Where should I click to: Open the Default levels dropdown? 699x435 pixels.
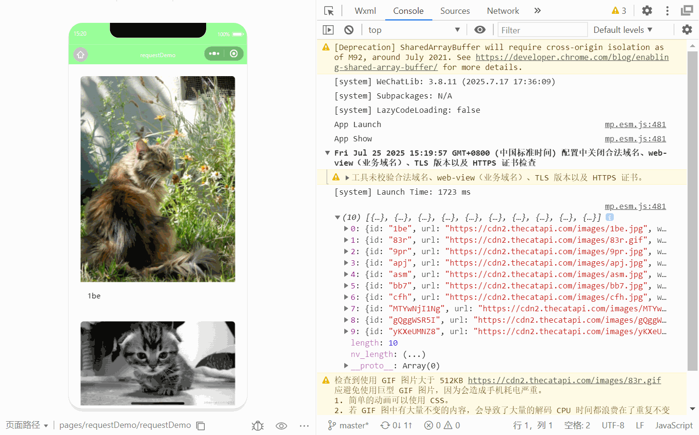[x=623, y=30]
